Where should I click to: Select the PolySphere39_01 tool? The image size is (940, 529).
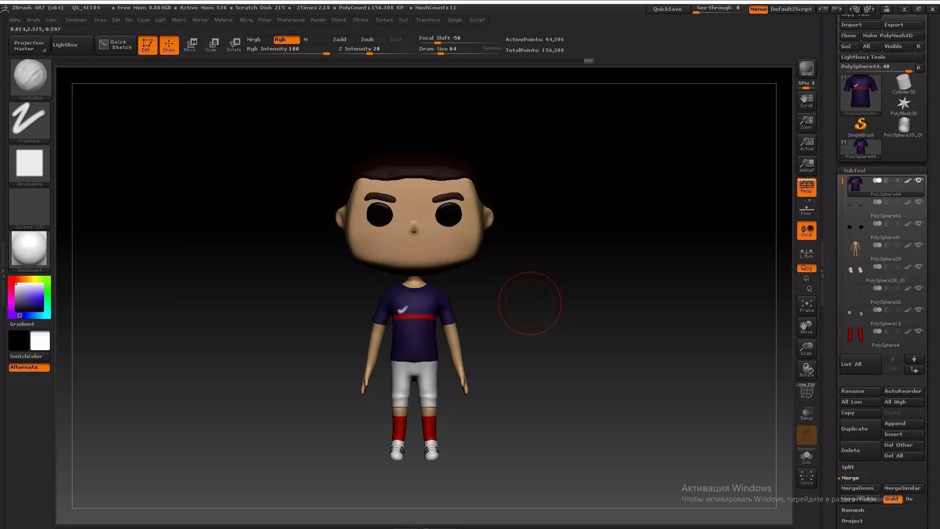[x=903, y=127]
